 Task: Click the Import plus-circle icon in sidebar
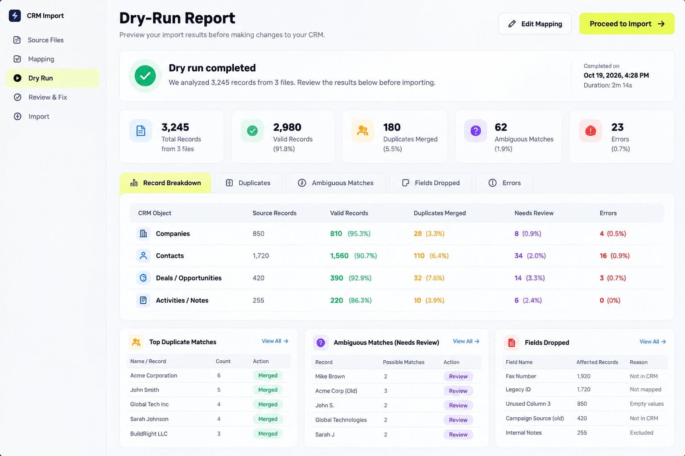click(x=17, y=116)
